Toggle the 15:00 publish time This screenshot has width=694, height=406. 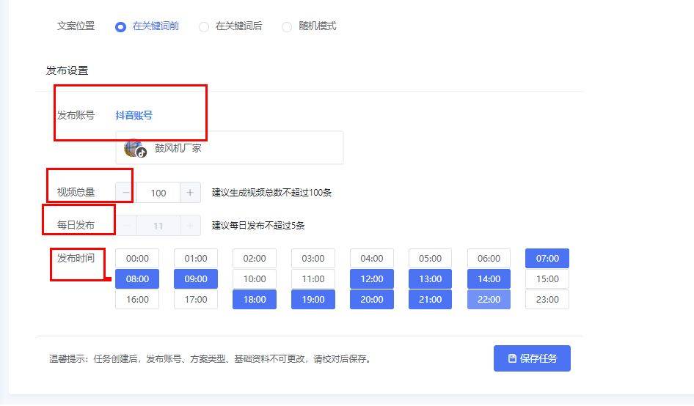pos(547,279)
